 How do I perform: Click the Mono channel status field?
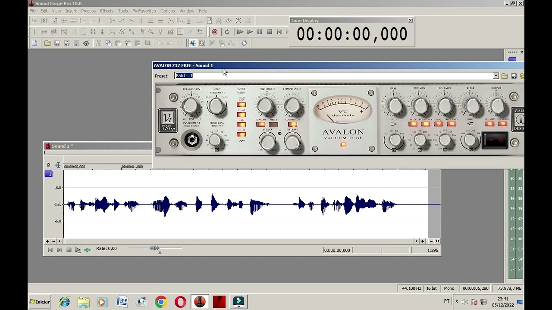coord(449,288)
